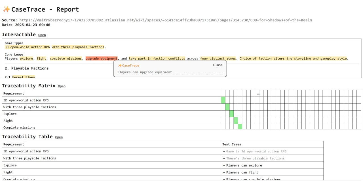Click the highlighted 'four distinct zones' phrase
This screenshot has width=363, height=190.
click(x=218, y=59)
